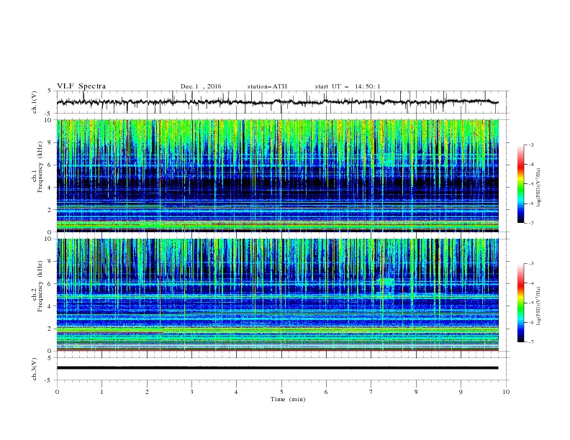Click time axis tick label "2"
Screen dimensions: 570x440
coord(147,392)
